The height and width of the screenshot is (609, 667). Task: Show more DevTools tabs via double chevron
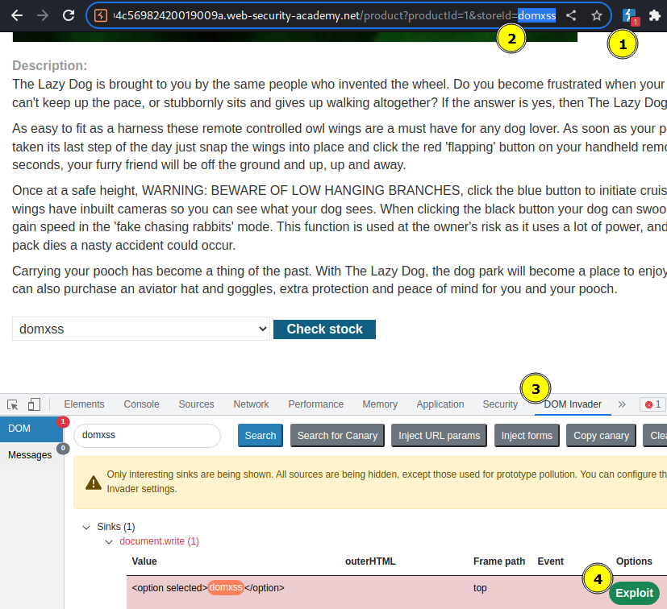click(622, 404)
